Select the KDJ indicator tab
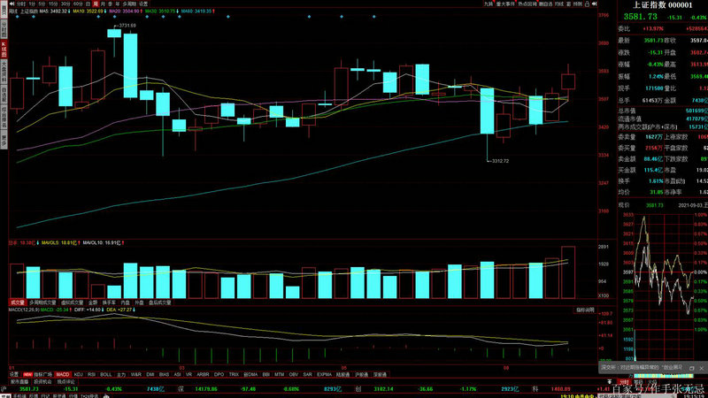Viewport: 708px width, 398px height. pos(80,375)
